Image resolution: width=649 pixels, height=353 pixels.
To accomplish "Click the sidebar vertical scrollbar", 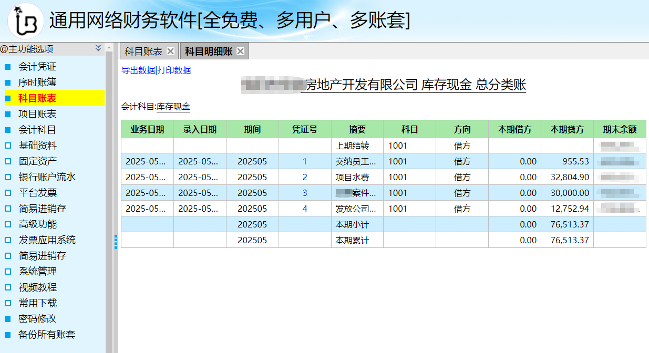I will (109, 200).
